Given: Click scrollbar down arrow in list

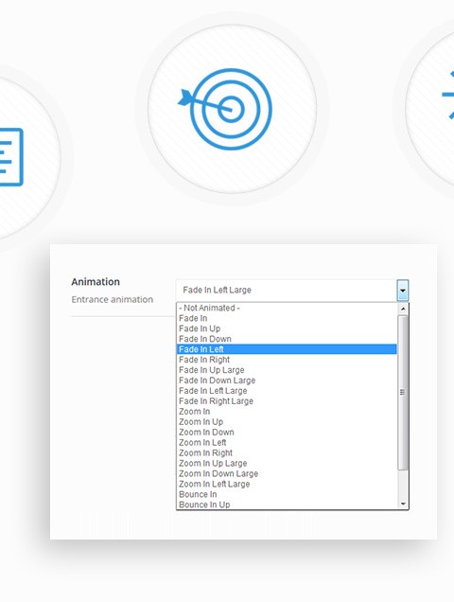Looking at the screenshot, I should [403, 504].
